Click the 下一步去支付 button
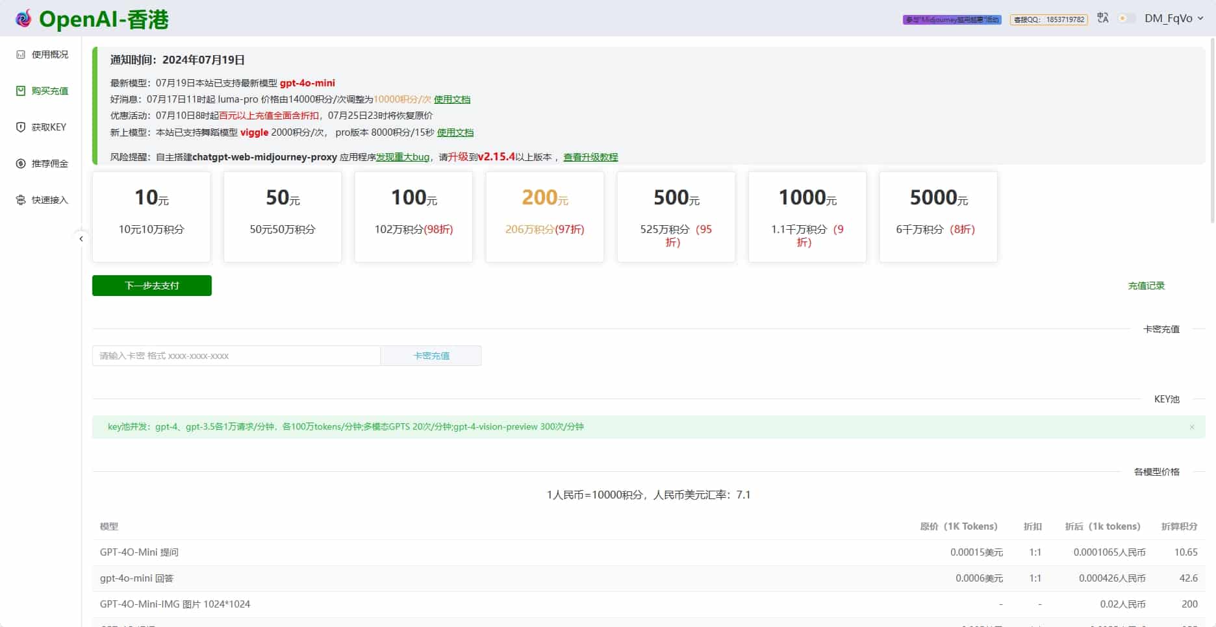1216x627 pixels. [152, 286]
